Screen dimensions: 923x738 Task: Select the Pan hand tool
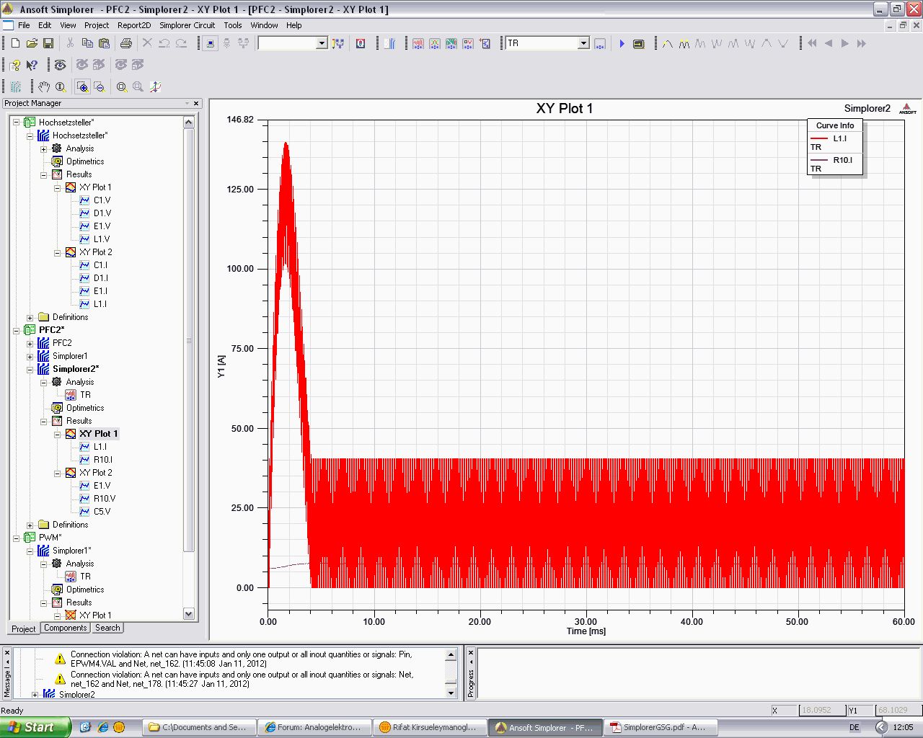44,86
